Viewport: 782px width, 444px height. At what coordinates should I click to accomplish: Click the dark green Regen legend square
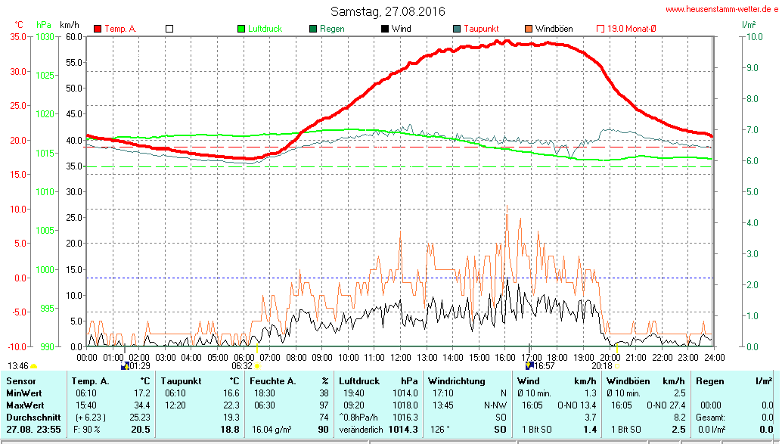[313, 29]
